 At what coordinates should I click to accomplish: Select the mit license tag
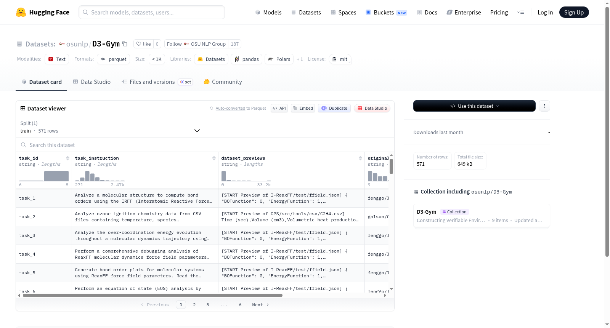tap(340, 59)
